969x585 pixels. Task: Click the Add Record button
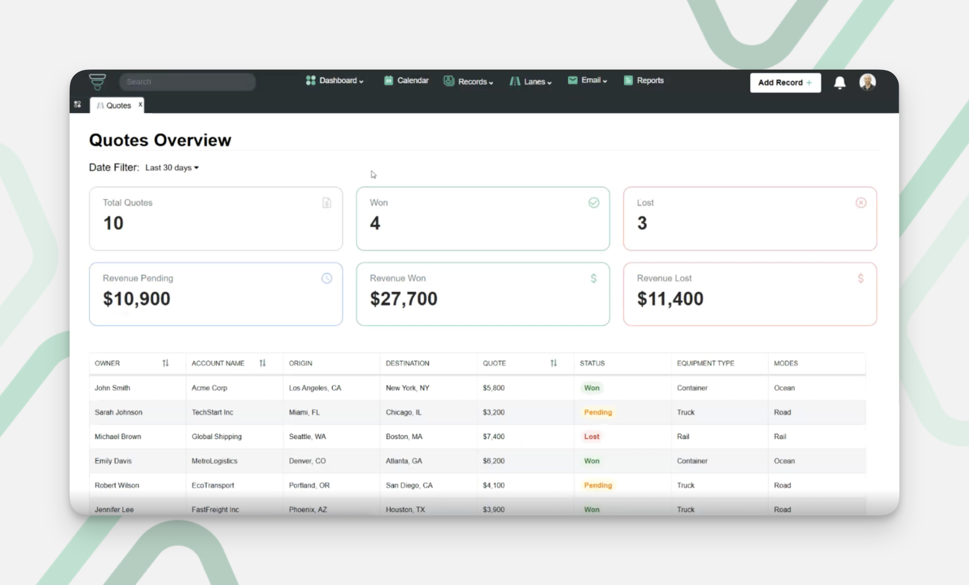click(x=785, y=82)
